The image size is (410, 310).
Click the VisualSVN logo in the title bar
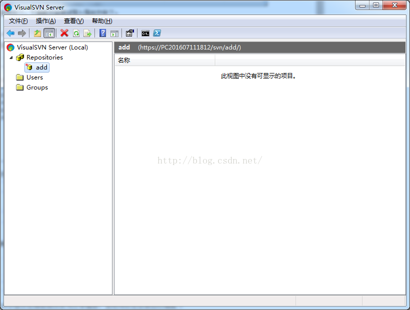point(8,7)
